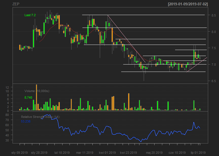This screenshot has height=156, width=219.
Task: Click the 8.0 price axis label
Action: point(214,32)
